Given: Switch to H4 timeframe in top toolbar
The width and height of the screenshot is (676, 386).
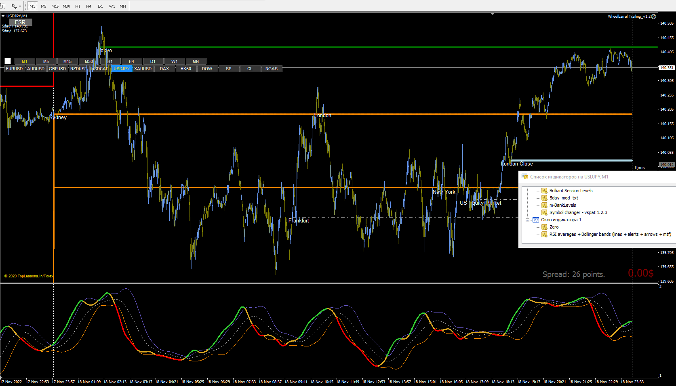Looking at the screenshot, I should tap(89, 6).
